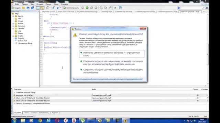The image size is (220, 123).
Task: Select the Files folder in Navigator
Action: (x=19, y=18)
